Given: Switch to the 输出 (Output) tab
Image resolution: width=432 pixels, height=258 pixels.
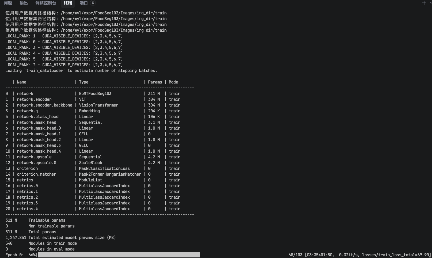Looking at the screenshot, I should click(x=24, y=3).
